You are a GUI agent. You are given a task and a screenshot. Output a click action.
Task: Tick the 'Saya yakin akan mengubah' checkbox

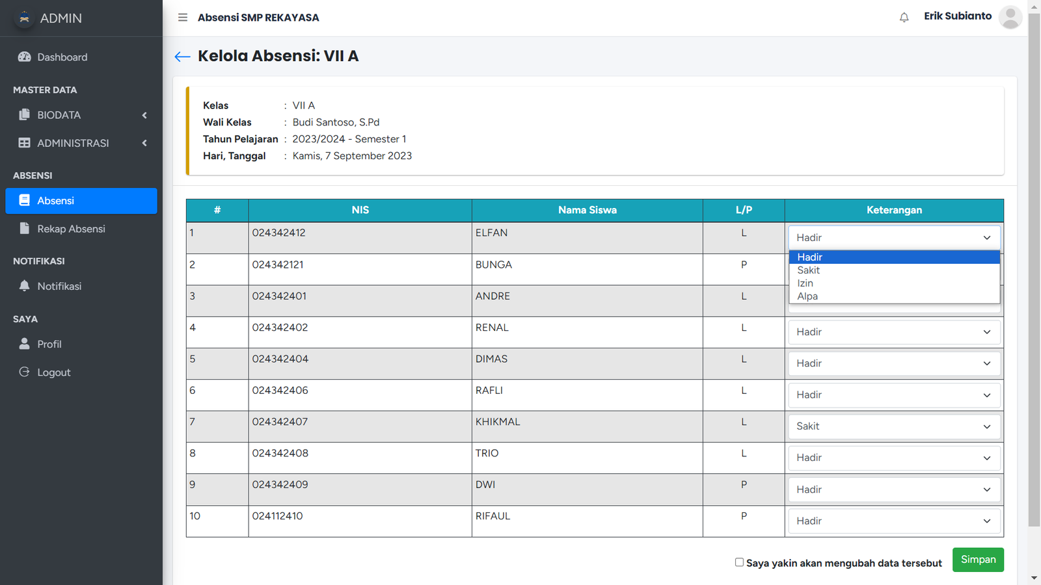[x=739, y=562]
